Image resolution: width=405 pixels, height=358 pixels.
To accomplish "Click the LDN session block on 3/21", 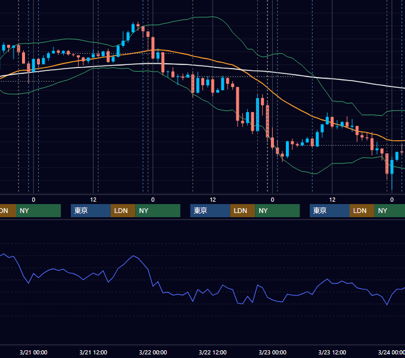I will tap(123, 211).
